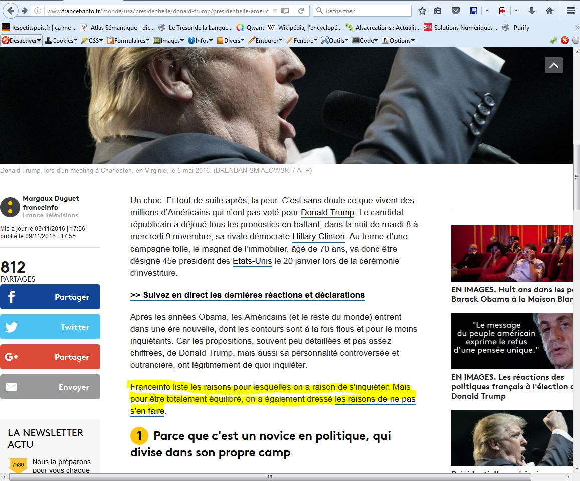Open the Firefox hamburger menu
Viewport: 580px width, 481px height.
[571, 11]
